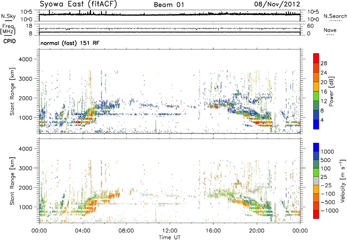Click the "16" label on power scale
The height and width of the screenshot is (240, 347).
tap(324, 92)
